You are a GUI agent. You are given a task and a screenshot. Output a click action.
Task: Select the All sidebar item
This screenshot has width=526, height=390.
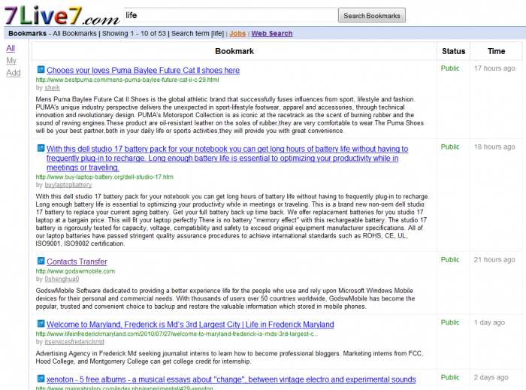pos(11,48)
